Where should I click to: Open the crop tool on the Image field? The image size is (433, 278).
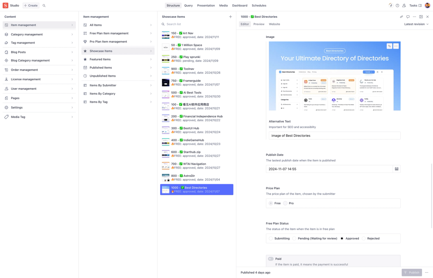pyautogui.click(x=389, y=46)
